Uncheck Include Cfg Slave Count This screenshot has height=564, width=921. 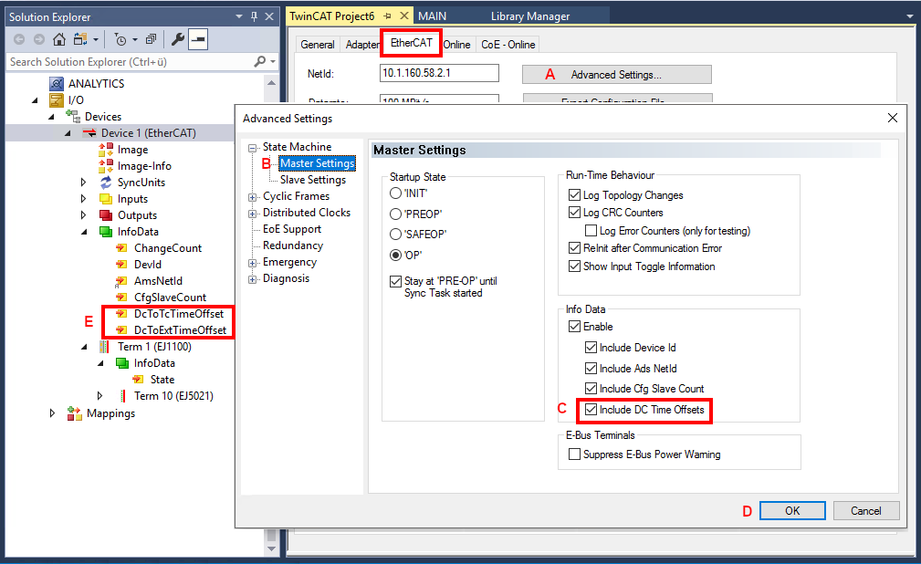pos(591,389)
